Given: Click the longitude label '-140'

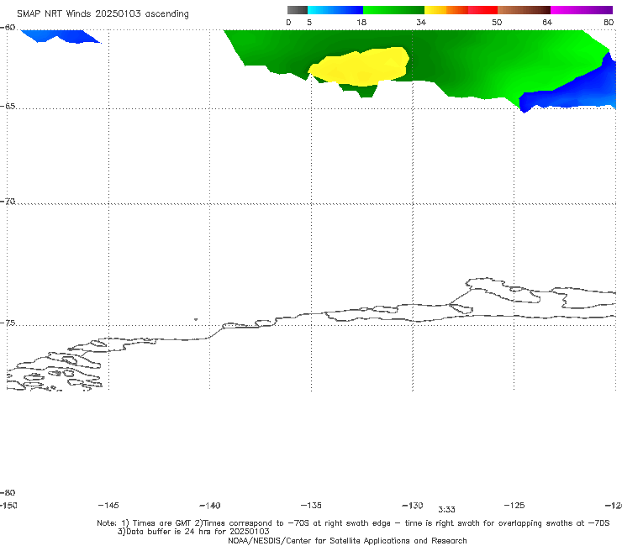Looking at the screenshot, I should click(x=210, y=506).
